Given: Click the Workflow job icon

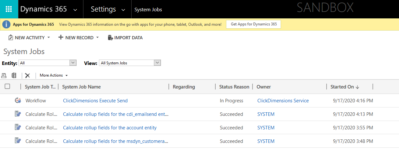Looking at the screenshot, I should coord(18,100).
